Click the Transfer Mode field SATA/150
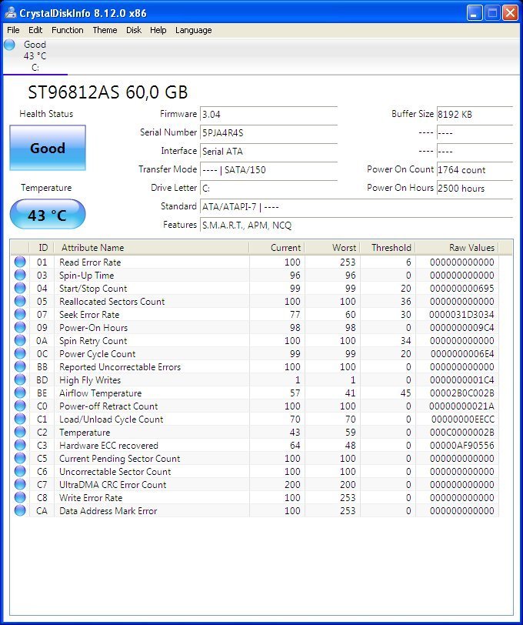 [x=268, y=170]
